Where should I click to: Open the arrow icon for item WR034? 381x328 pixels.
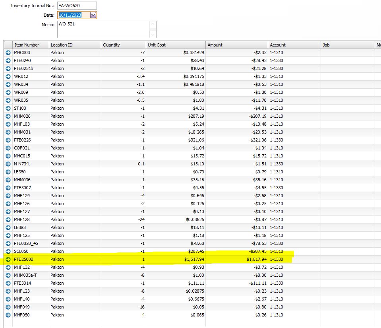pos(8,84)
